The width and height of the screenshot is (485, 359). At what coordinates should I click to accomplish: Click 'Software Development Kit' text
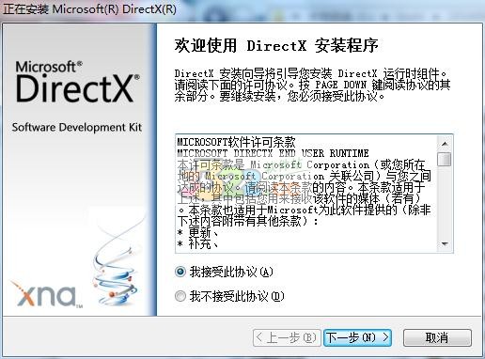(77, 128)
